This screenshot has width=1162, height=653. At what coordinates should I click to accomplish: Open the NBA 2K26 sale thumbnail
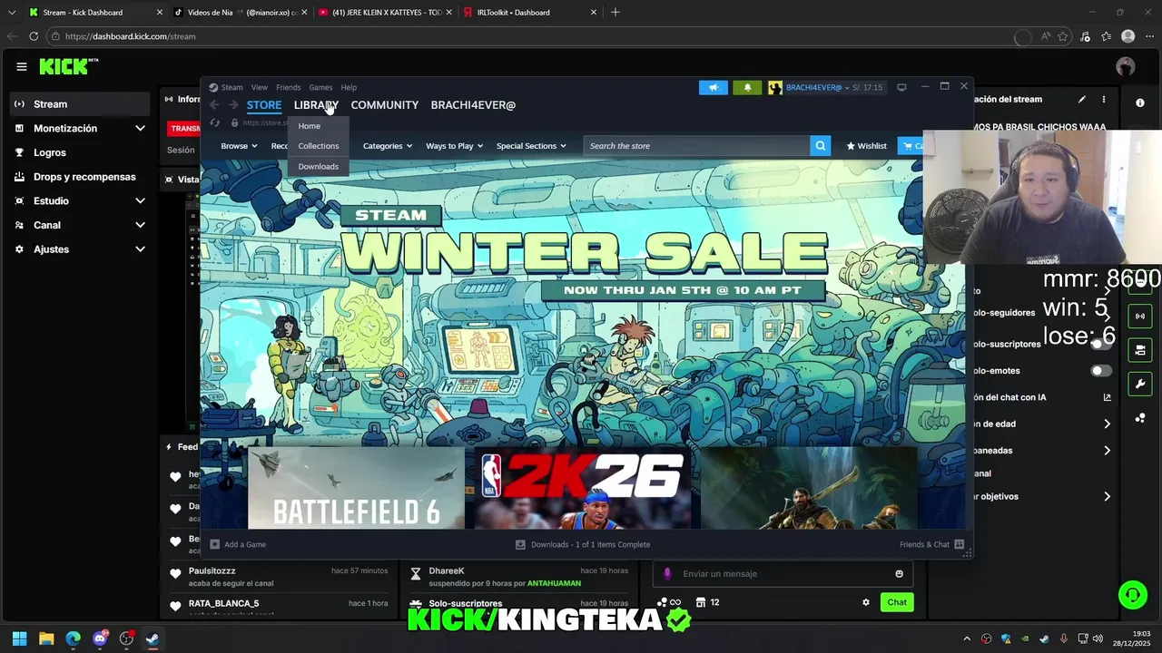[x=583, y=488]
